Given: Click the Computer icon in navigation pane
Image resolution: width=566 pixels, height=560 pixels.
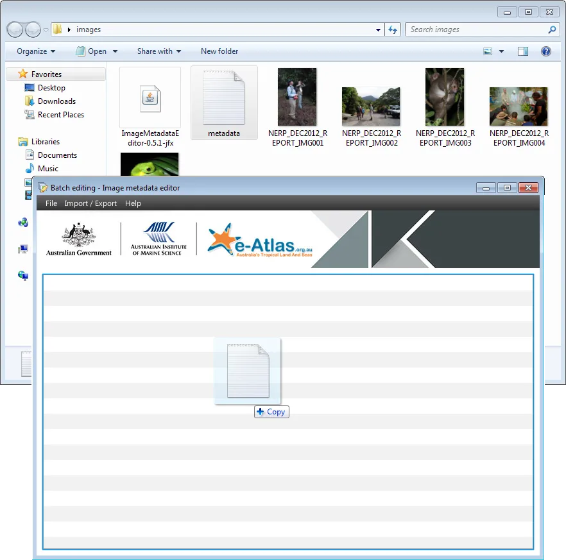Looking at the screenshot, I should coord(23,249).
